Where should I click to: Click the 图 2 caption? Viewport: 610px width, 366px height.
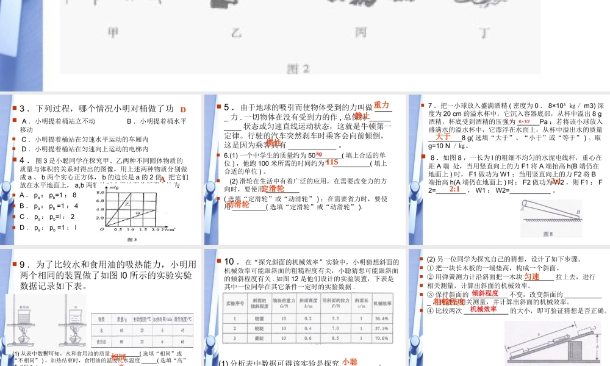[298, 69]
